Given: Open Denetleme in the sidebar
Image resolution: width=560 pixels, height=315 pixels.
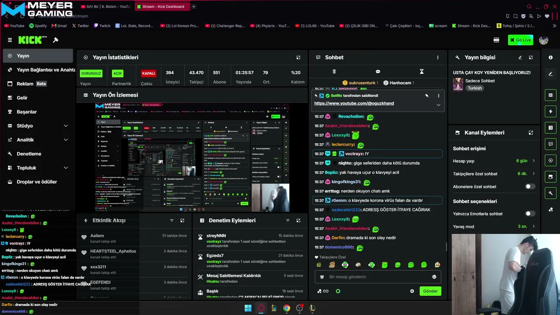Looking at the screenshot, I should (x=38, y=154).
